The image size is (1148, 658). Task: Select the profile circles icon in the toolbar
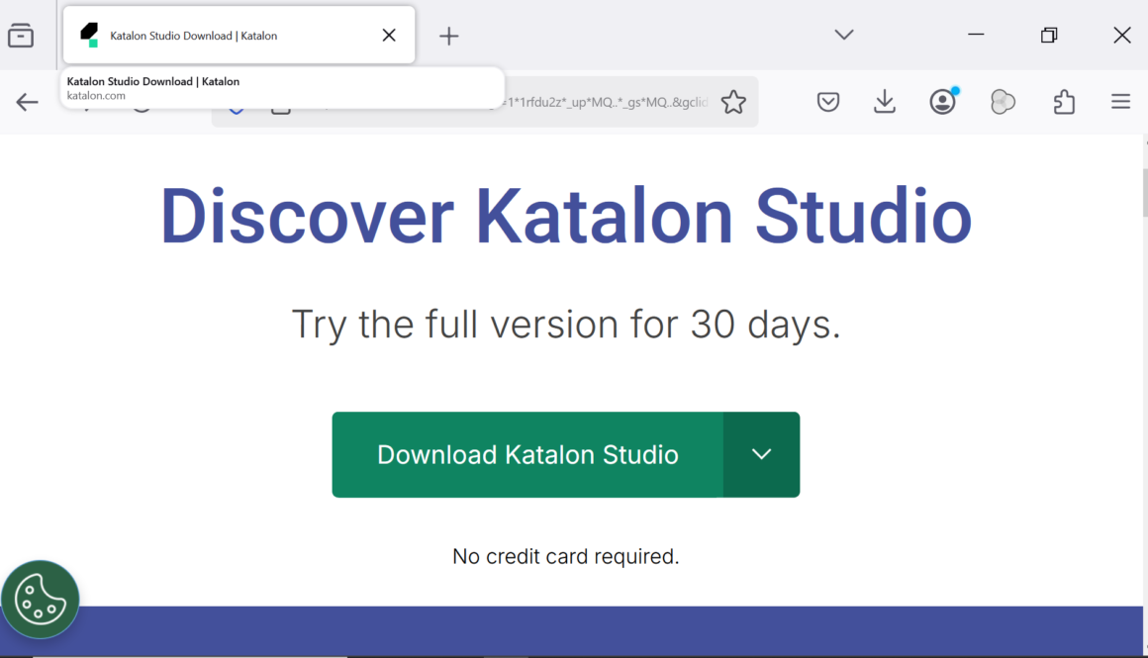pyautogui.click(x=1003, y=101)
